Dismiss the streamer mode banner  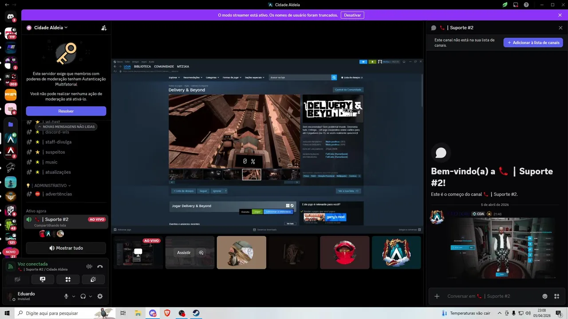coord(560,15)
